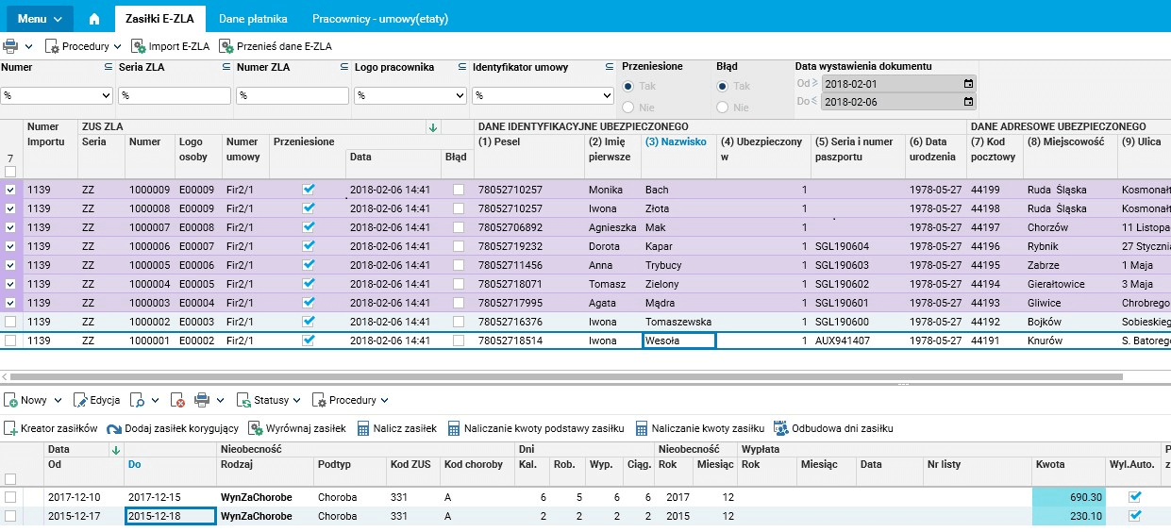
Task: Click Przenieś dane E-ZLA icon button
Action: click(226, 46)
